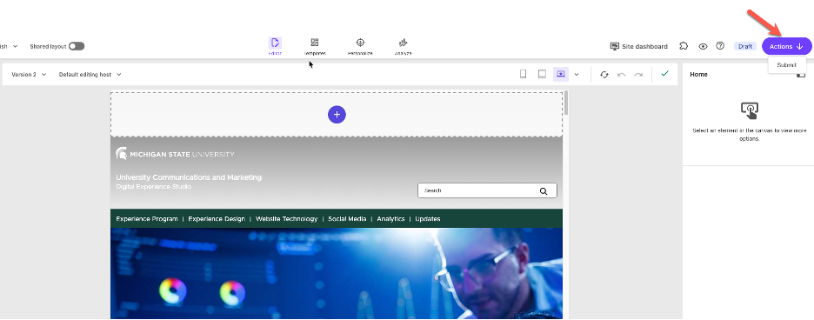The width and height of the screenshot is (814, 320).
Task: Expand the Version 2 dropdown
Action: [x=29, y=74]
